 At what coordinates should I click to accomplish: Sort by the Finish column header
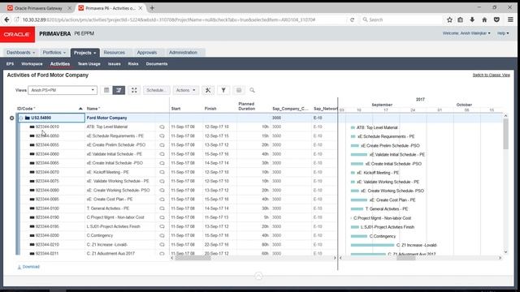click(210, 109)
